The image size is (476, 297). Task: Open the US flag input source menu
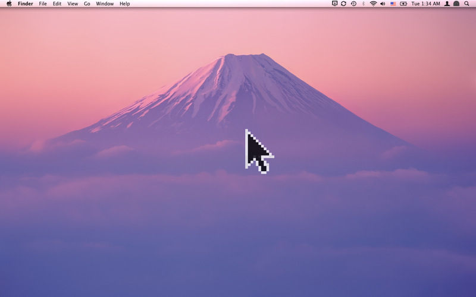pos(393,4)
